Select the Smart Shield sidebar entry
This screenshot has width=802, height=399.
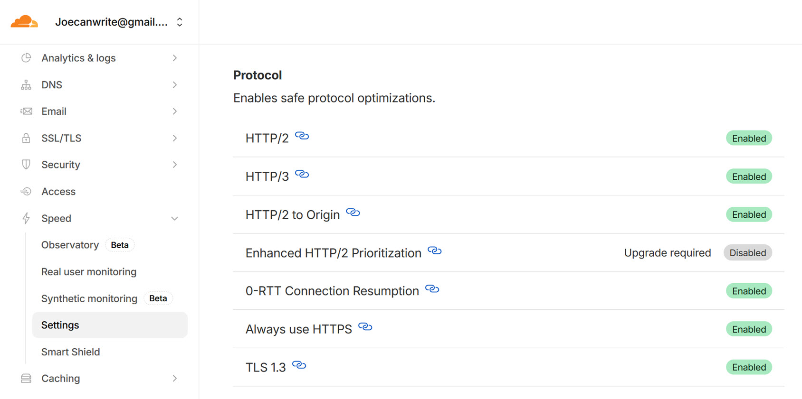(70, 352)
